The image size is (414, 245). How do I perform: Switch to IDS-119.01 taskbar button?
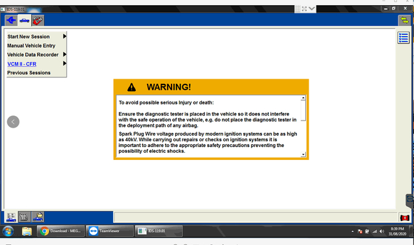tap(158, 231)
